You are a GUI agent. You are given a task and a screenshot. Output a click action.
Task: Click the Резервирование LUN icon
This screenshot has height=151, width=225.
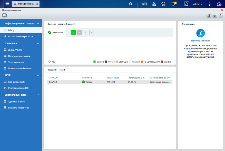(5, 88)
